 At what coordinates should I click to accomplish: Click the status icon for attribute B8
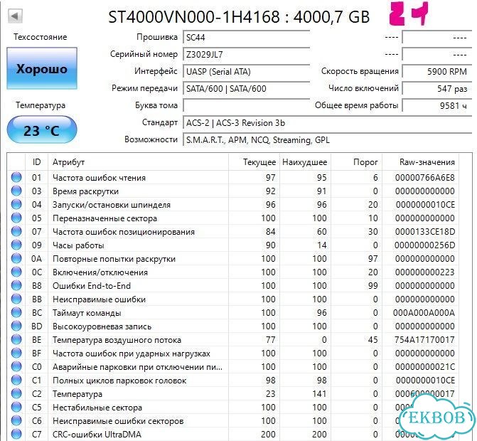coord(16,285)
